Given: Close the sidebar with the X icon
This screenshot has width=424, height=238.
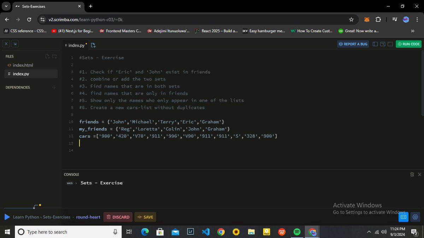Looking at the screenshot, I should coord(6,44).
